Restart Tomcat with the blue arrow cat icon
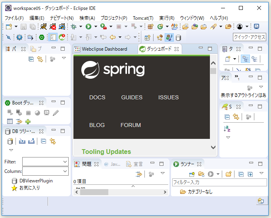 pos(62,27)
